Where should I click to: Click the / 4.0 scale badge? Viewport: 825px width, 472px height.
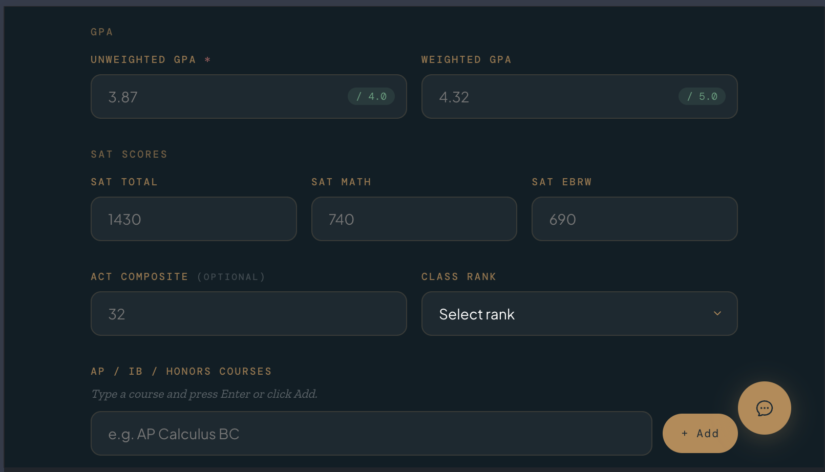tap(371, 96)
